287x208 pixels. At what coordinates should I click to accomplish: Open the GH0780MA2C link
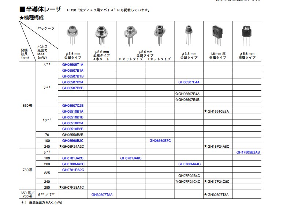point(73,164)
